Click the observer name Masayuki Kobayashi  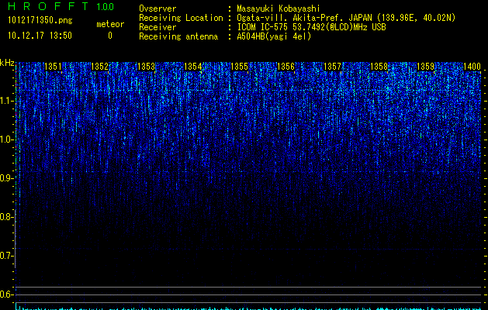(x=278, y=9)
